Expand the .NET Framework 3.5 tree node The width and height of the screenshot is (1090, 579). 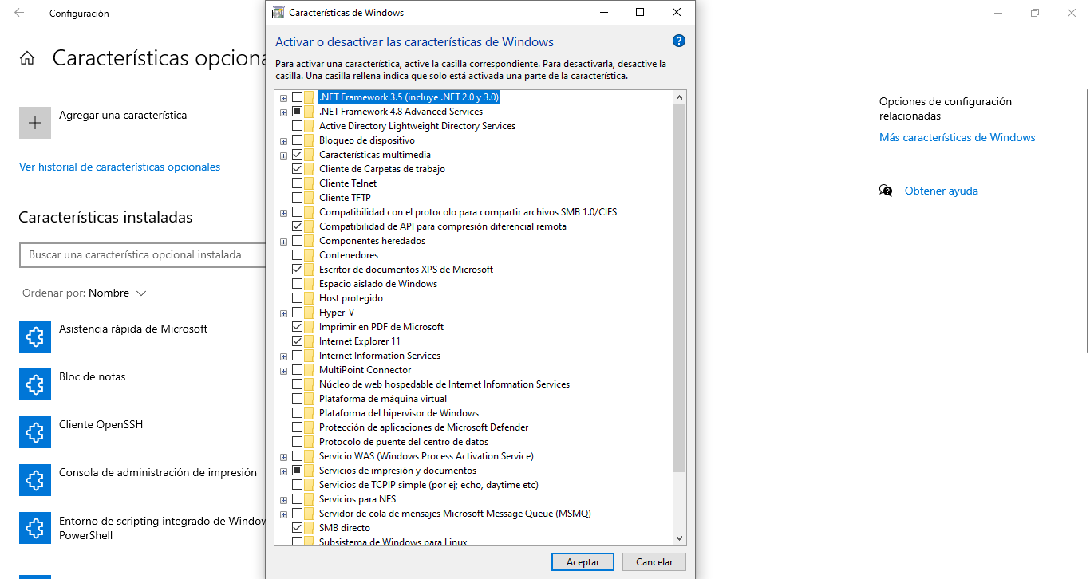coord(283,98)
